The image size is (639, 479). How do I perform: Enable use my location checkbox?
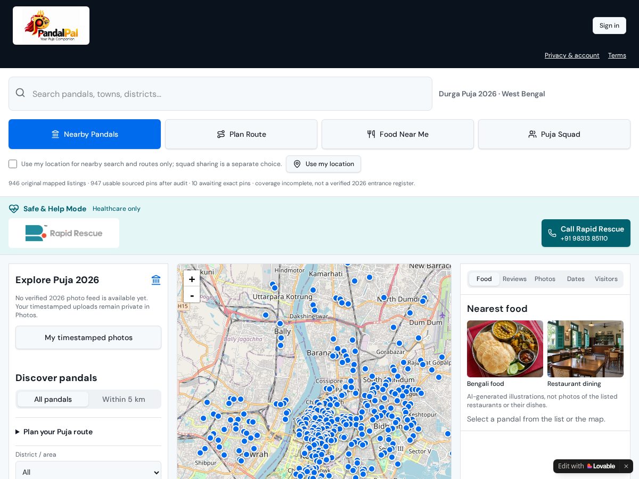[x=13, y=164]
